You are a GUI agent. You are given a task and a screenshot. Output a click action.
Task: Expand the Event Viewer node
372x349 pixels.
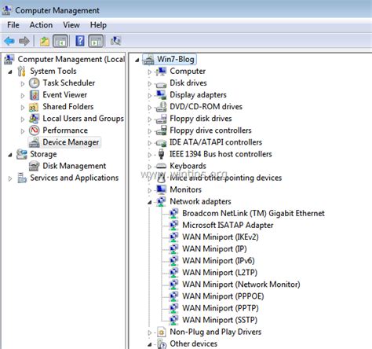coord(23,96)
